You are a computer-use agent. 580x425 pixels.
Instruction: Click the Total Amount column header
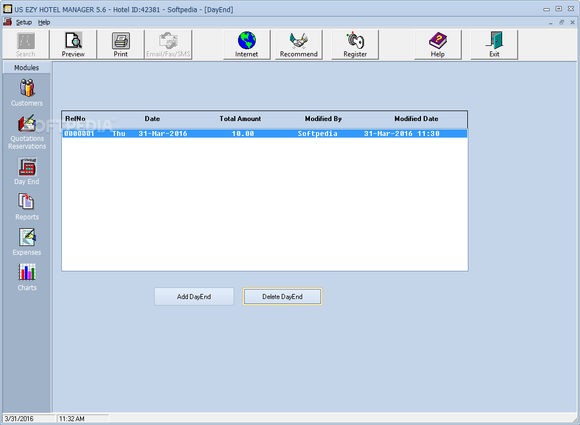(x=240, y=119)
